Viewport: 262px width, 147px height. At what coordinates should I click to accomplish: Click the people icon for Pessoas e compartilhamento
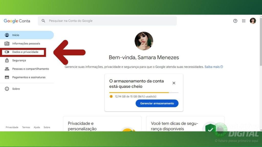(x=7, y=69)
